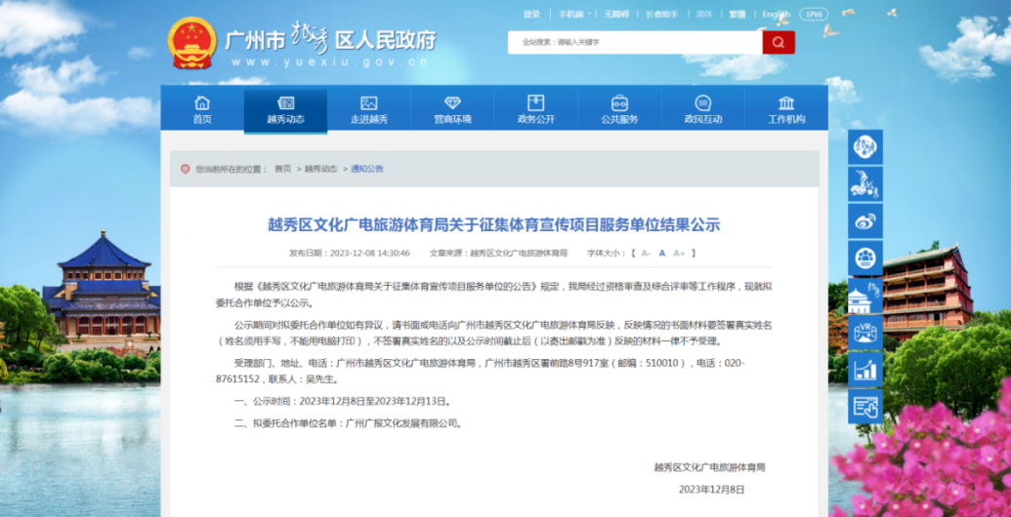
Task: Switch language to English
Action: 776,15
